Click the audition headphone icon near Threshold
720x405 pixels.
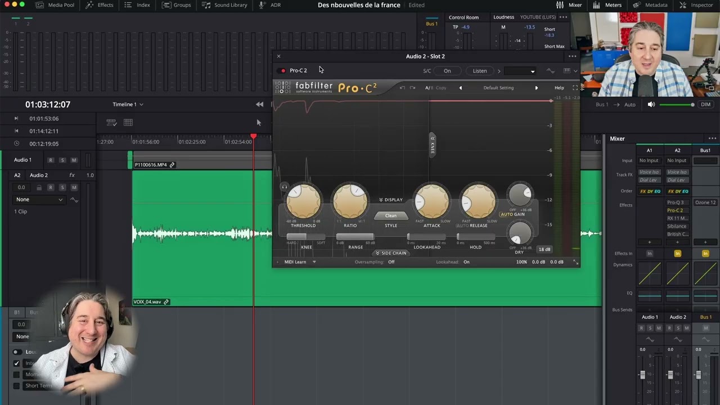[284, 187]
